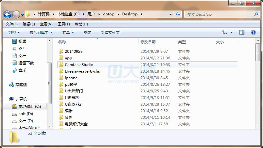This screenshot has width=263, height=148.
Task: Select the 家庭组 item in navigation pane
Action: [11, 85]
